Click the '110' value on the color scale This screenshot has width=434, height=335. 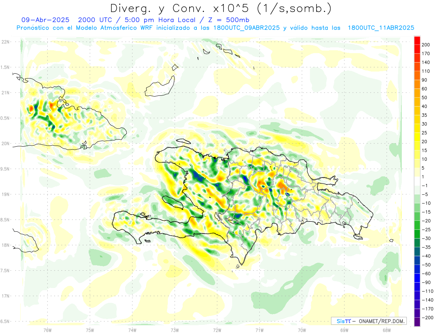pos(426,71)
